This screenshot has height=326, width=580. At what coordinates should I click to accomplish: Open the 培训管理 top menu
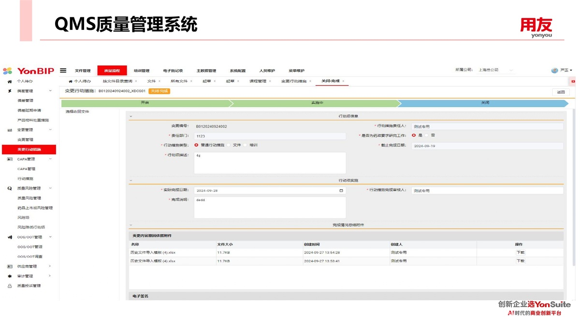pos(142,71)
